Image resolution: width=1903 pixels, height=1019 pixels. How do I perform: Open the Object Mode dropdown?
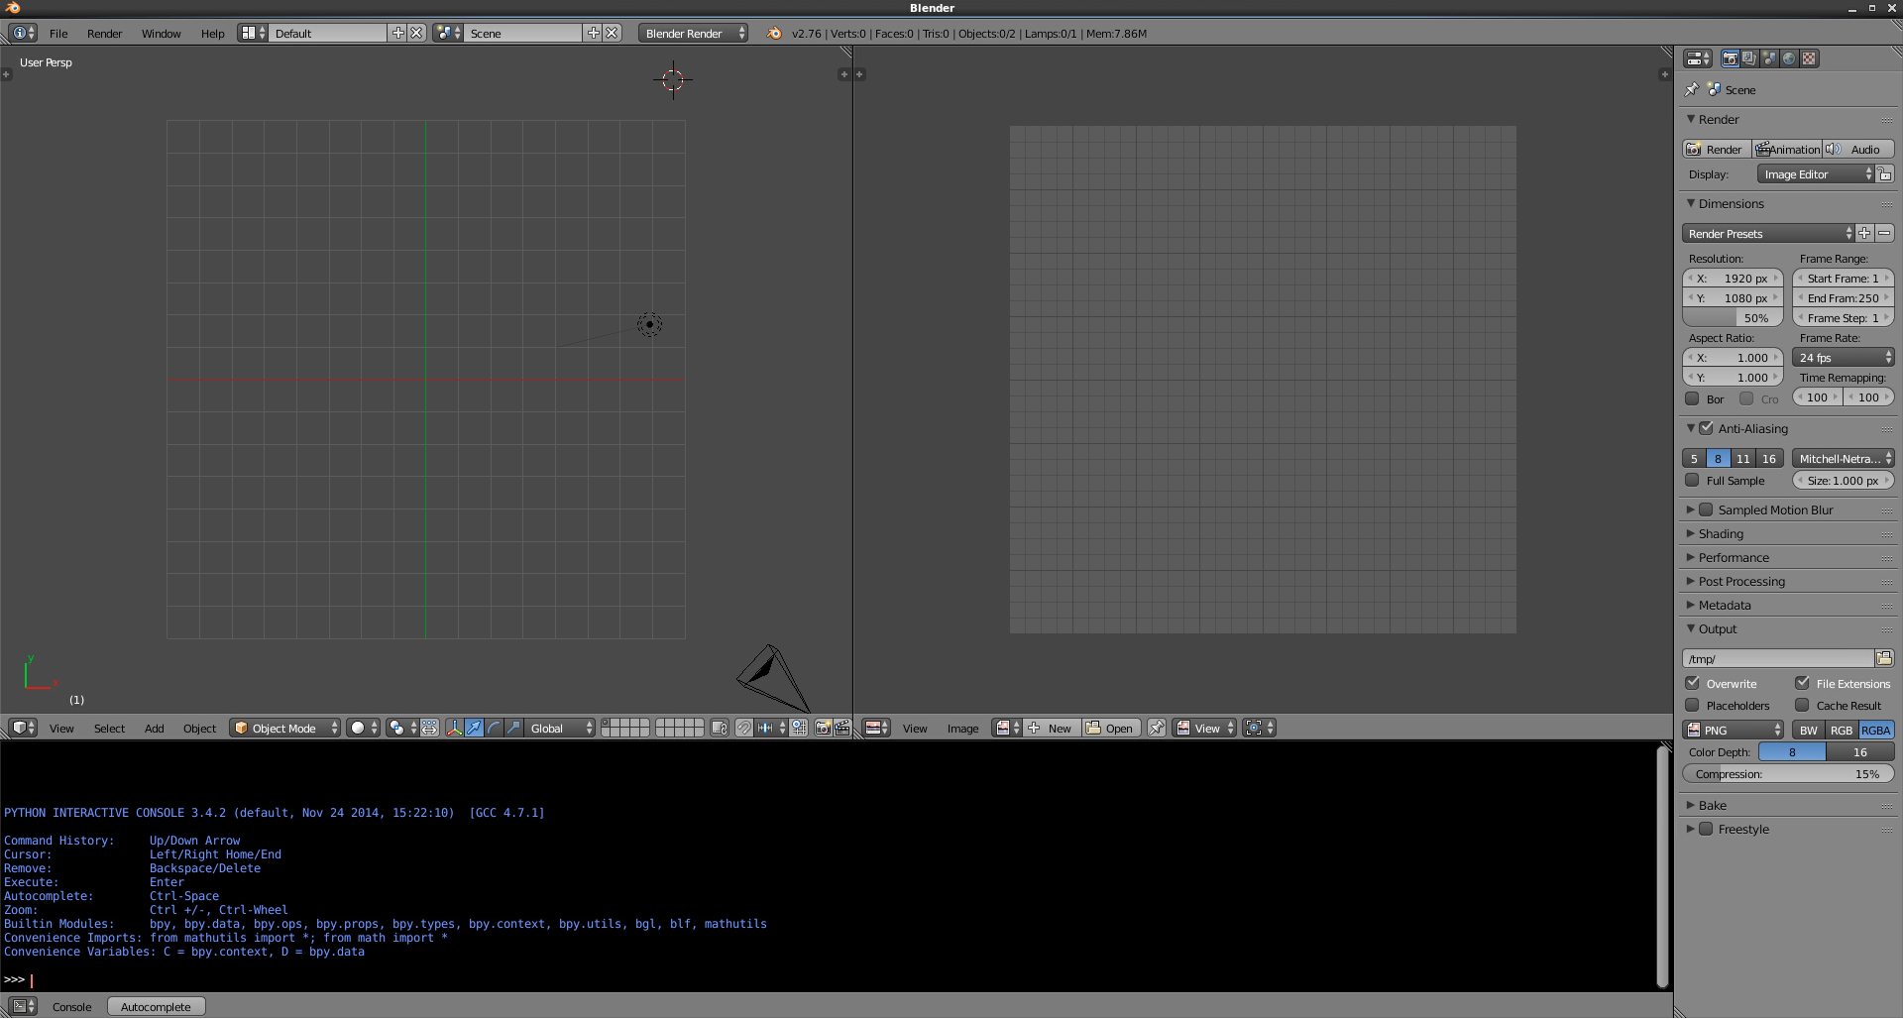[x=284, y=729]
